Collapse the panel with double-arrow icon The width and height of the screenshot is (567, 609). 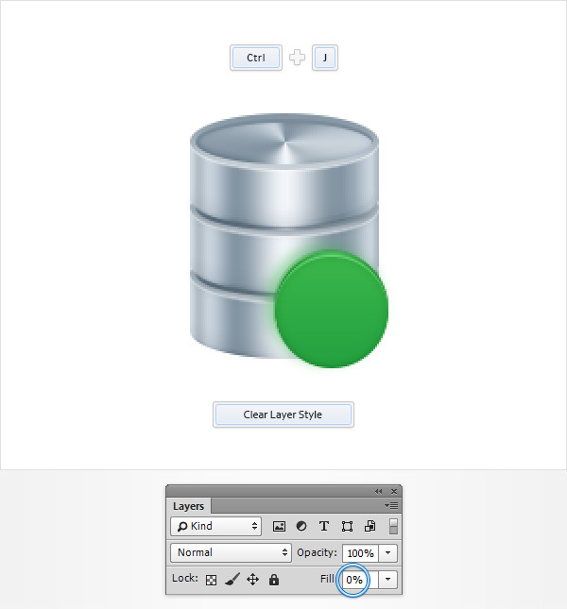click(x=379, y=491)
